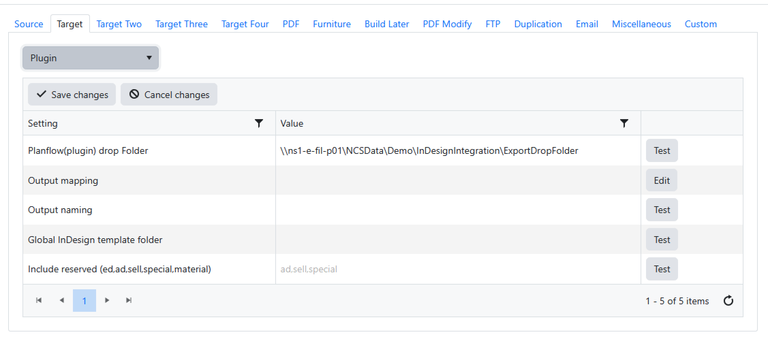The image size is (768, 339).
Task: Go to the last page
Action: [x=129, y=300]
